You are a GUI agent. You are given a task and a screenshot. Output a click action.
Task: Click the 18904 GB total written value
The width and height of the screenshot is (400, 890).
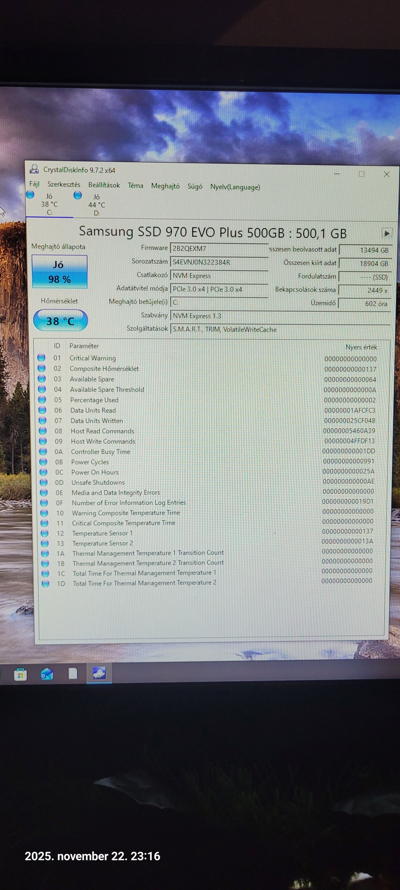[365, 263]
